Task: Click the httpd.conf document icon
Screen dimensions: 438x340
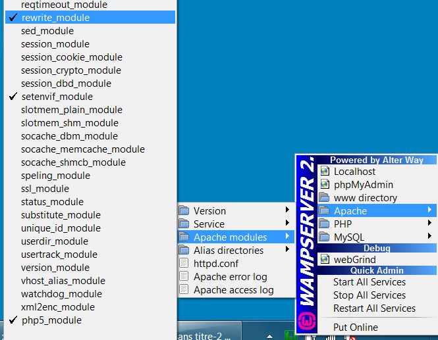Action: (x=184, y=263)
